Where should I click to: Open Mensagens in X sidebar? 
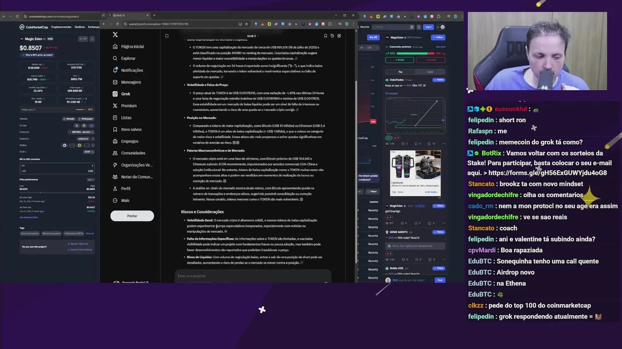[x=127, y=82]
